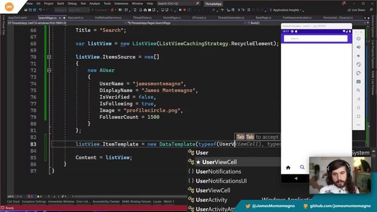The height and width of the screenshot is (212, 377).
Task: Click the emulator home circle icon
Action: [x=359, y=108]
